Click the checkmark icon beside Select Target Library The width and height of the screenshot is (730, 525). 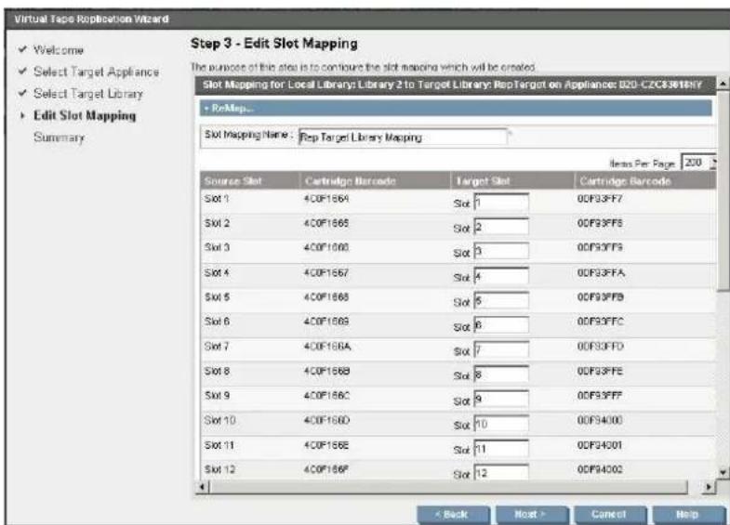pyautogui.click(x=22, y=93)
